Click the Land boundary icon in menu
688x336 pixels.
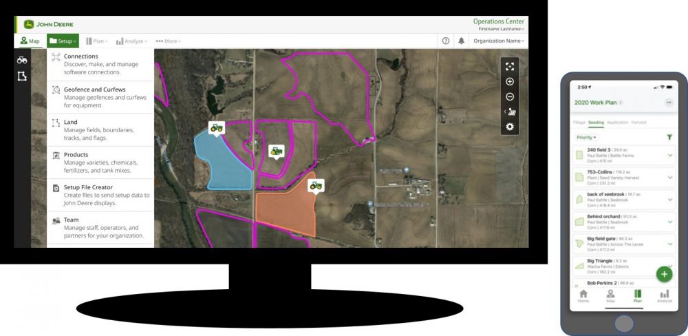(56, 123)
